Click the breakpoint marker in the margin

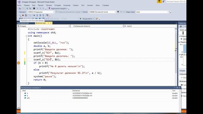[19, 63]
